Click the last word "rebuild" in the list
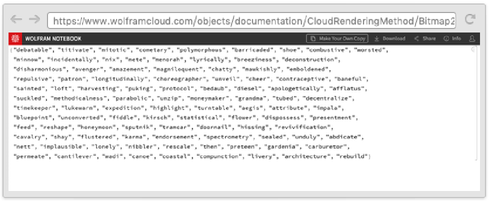 tap(353, 156)
